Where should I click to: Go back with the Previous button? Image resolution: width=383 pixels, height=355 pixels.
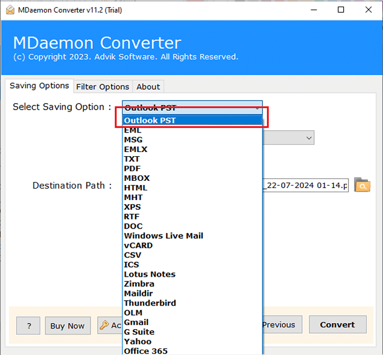[x=282, y=324]
